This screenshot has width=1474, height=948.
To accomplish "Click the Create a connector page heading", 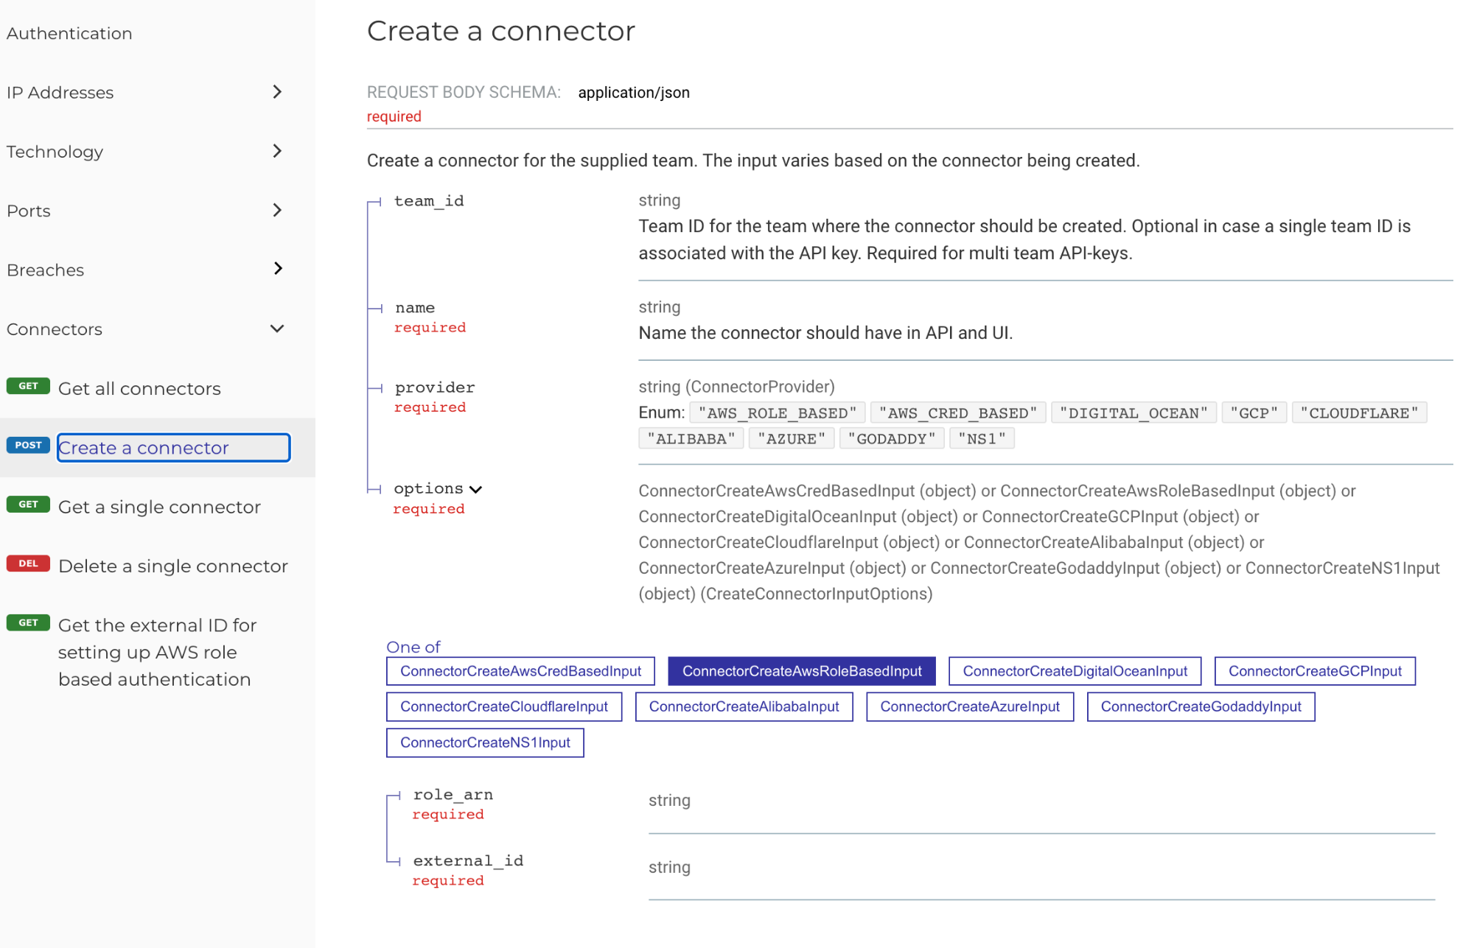I will click(501, 31).
